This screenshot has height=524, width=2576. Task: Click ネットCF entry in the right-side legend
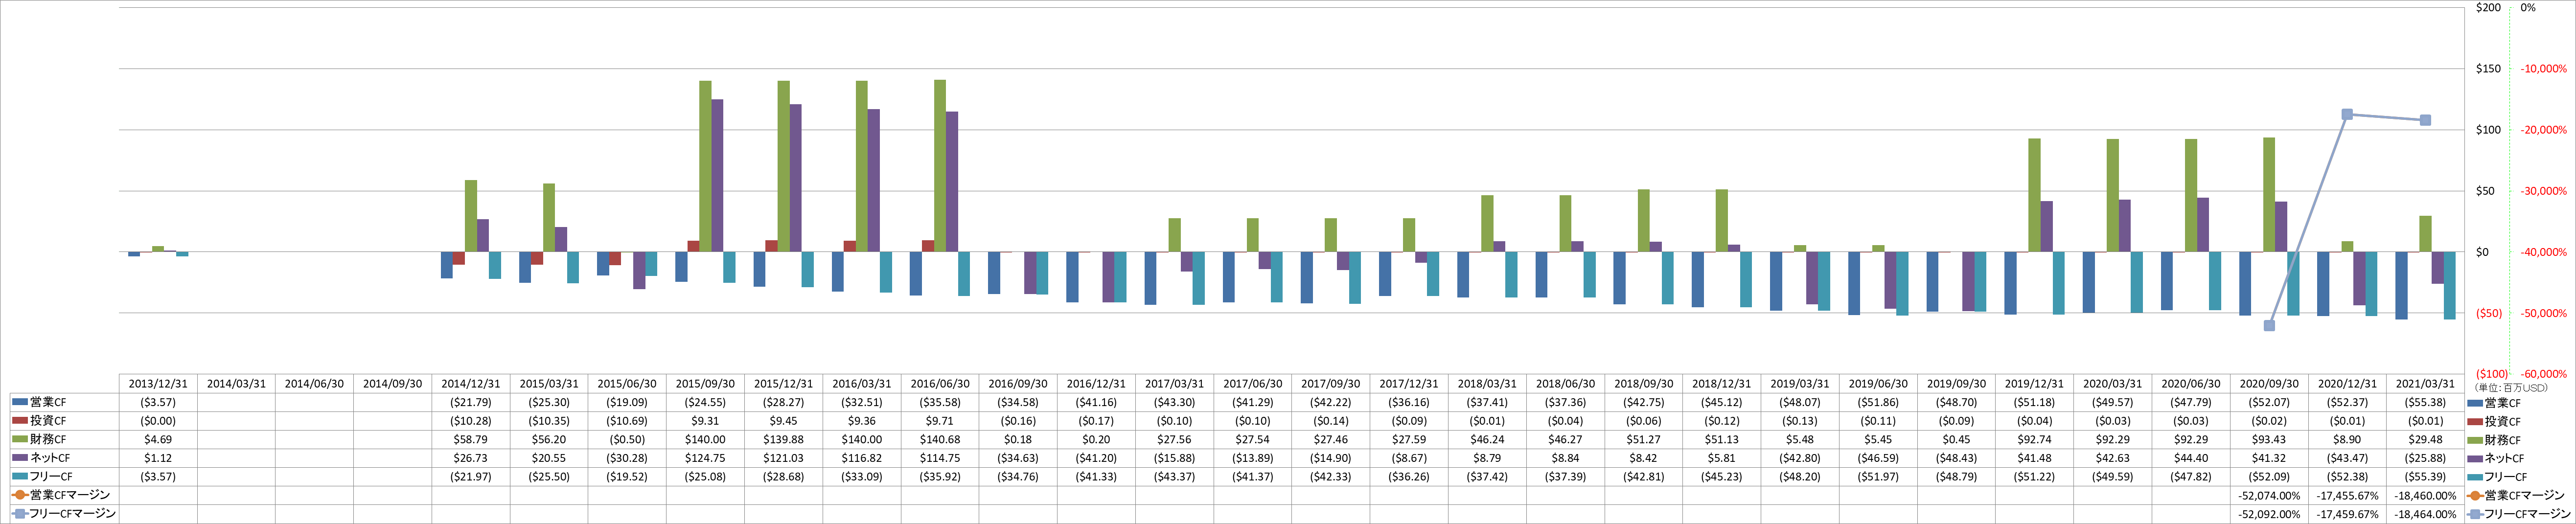pos(2496,458)
